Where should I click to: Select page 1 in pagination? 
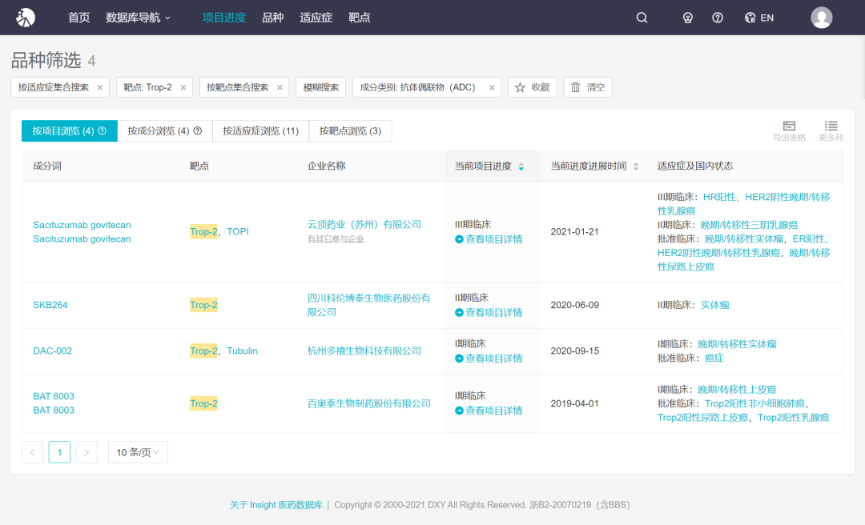[59, 452]
